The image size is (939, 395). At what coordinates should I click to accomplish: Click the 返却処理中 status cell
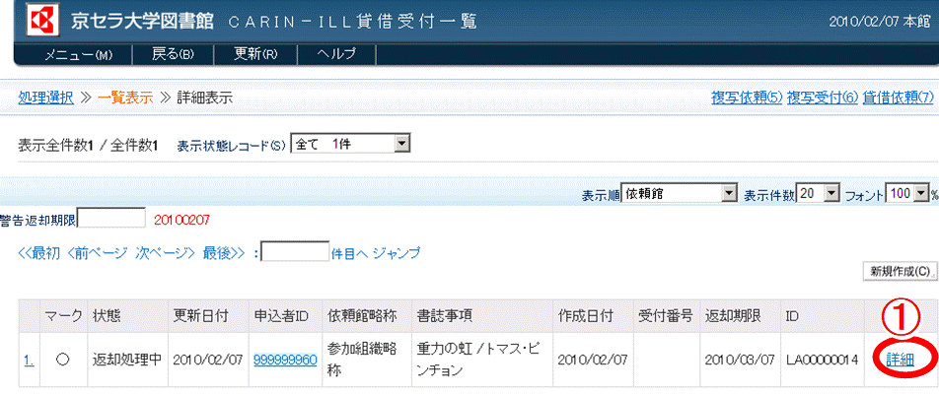coord(127,360)
